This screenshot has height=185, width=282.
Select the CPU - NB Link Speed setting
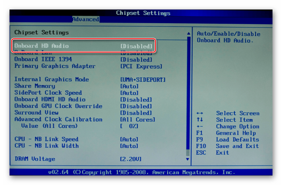pos(46,139)
